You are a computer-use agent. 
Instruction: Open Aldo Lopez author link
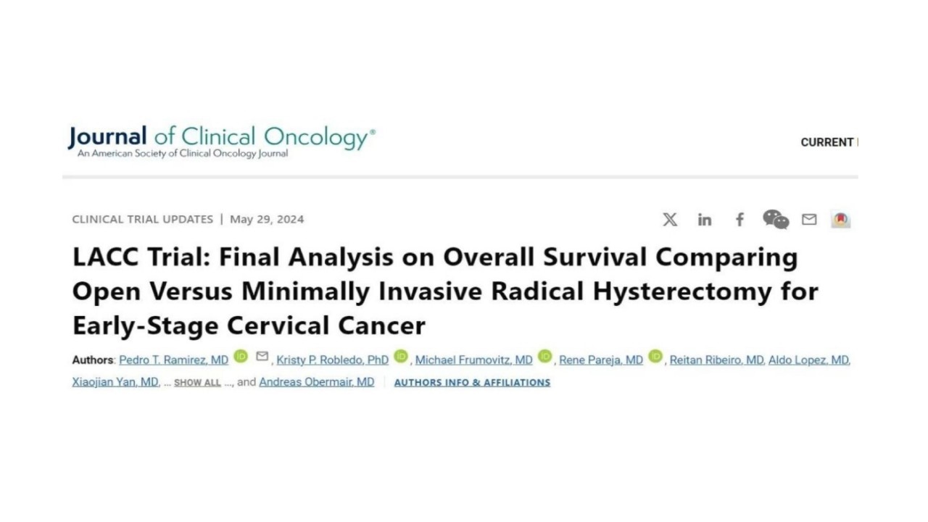coord(809,360)
